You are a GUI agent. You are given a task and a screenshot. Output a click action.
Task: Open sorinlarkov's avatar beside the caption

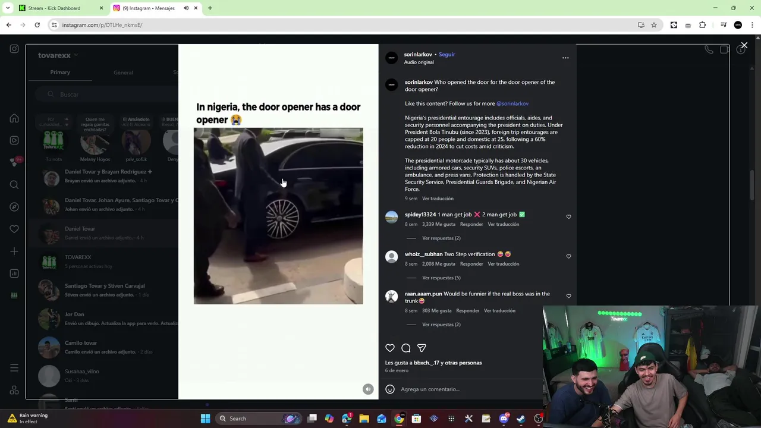(391, 85)
